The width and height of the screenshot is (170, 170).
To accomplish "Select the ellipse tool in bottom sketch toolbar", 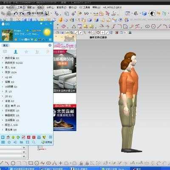I will pos(48,163).
